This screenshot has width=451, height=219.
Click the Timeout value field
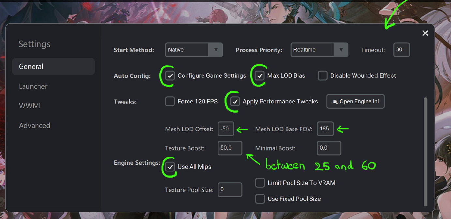(x=401, y=50)
